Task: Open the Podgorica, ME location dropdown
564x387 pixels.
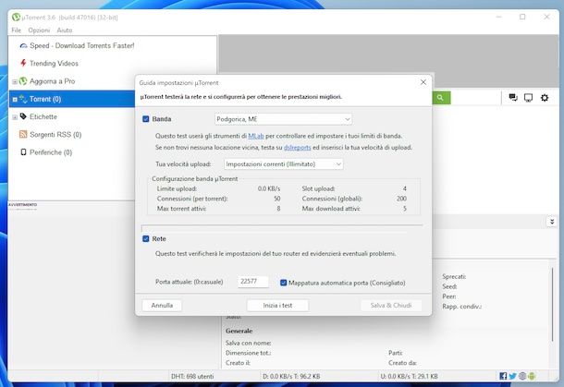Action: point(284,119)
